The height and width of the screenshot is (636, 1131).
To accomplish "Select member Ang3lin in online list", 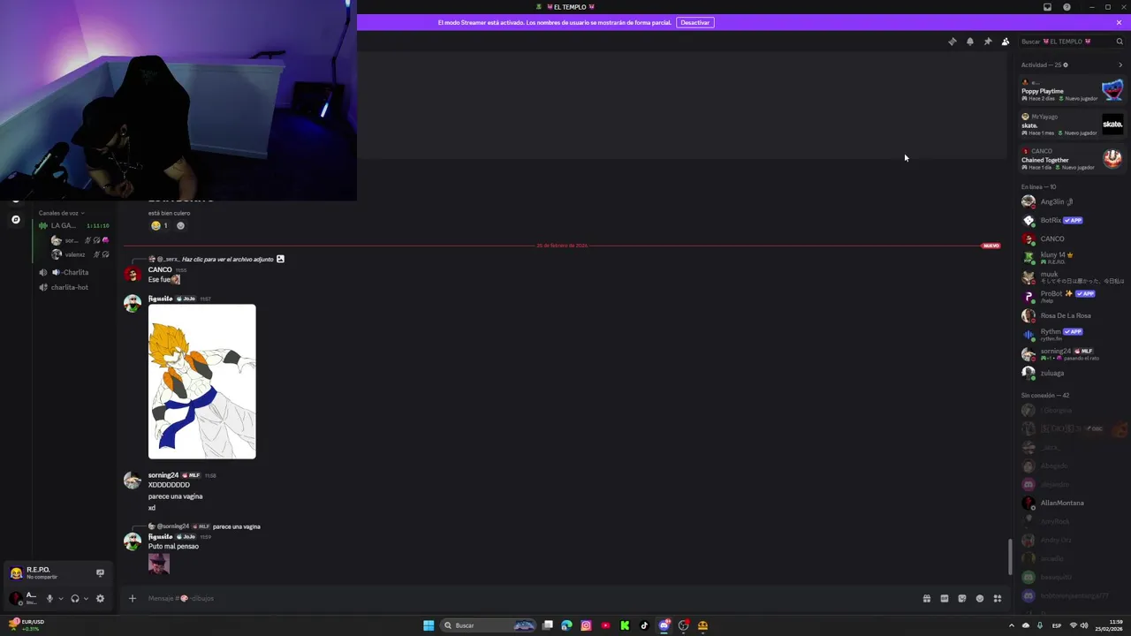I will click(x=1072, y=201).
